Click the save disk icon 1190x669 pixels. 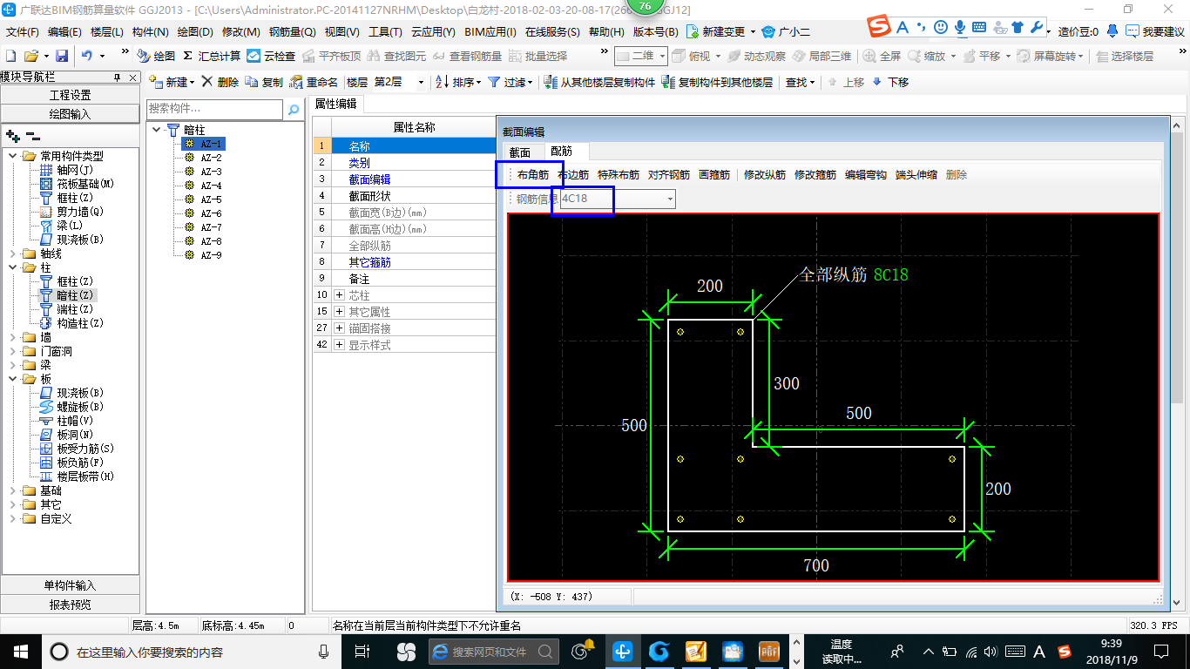[61, 56]
